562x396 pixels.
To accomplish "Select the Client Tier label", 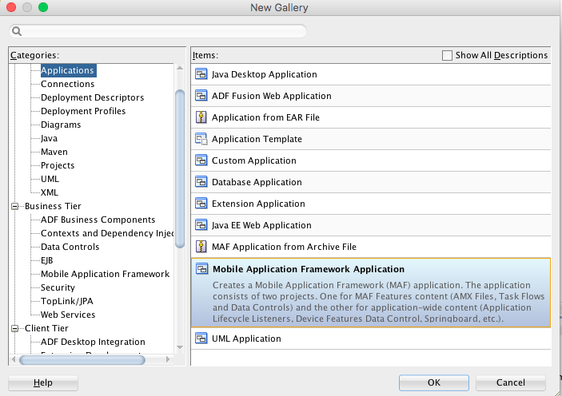I will click(x=46, y=328).
